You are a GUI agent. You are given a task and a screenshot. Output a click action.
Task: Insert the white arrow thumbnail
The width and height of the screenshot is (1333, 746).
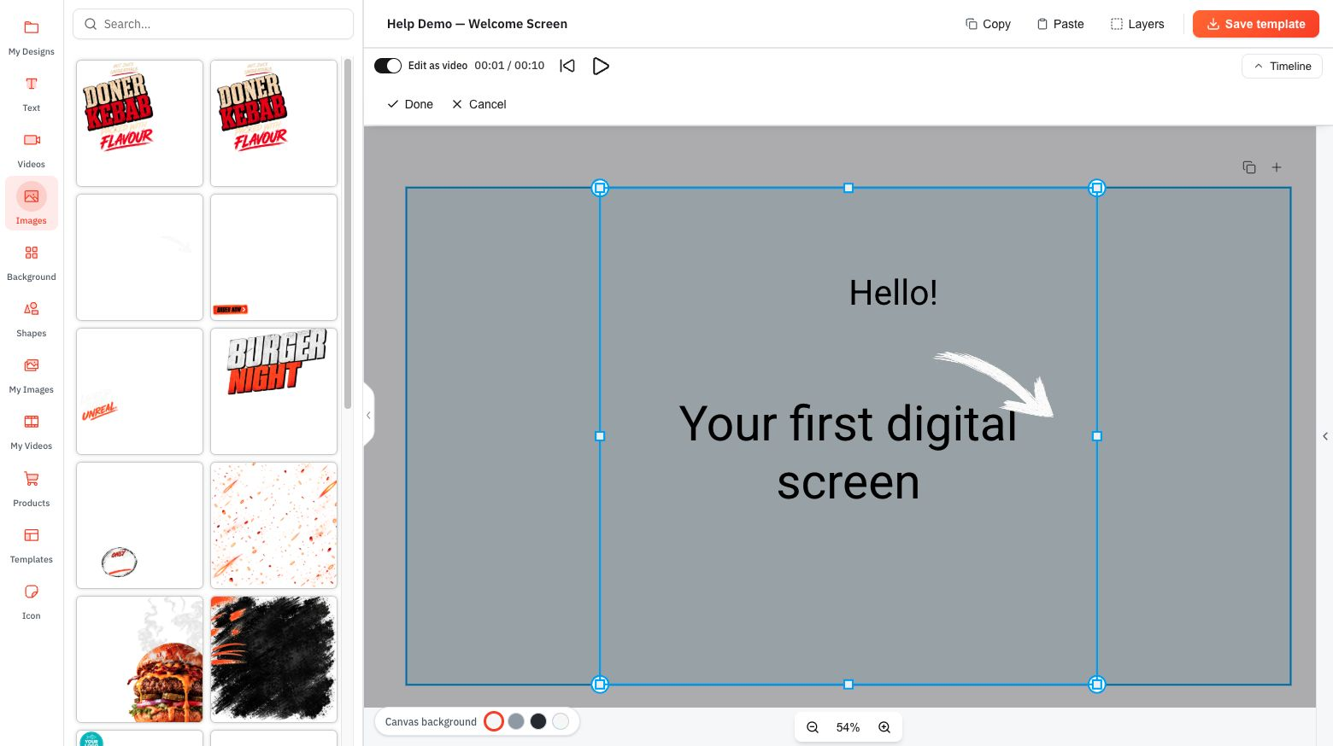[x=139, y=257]
